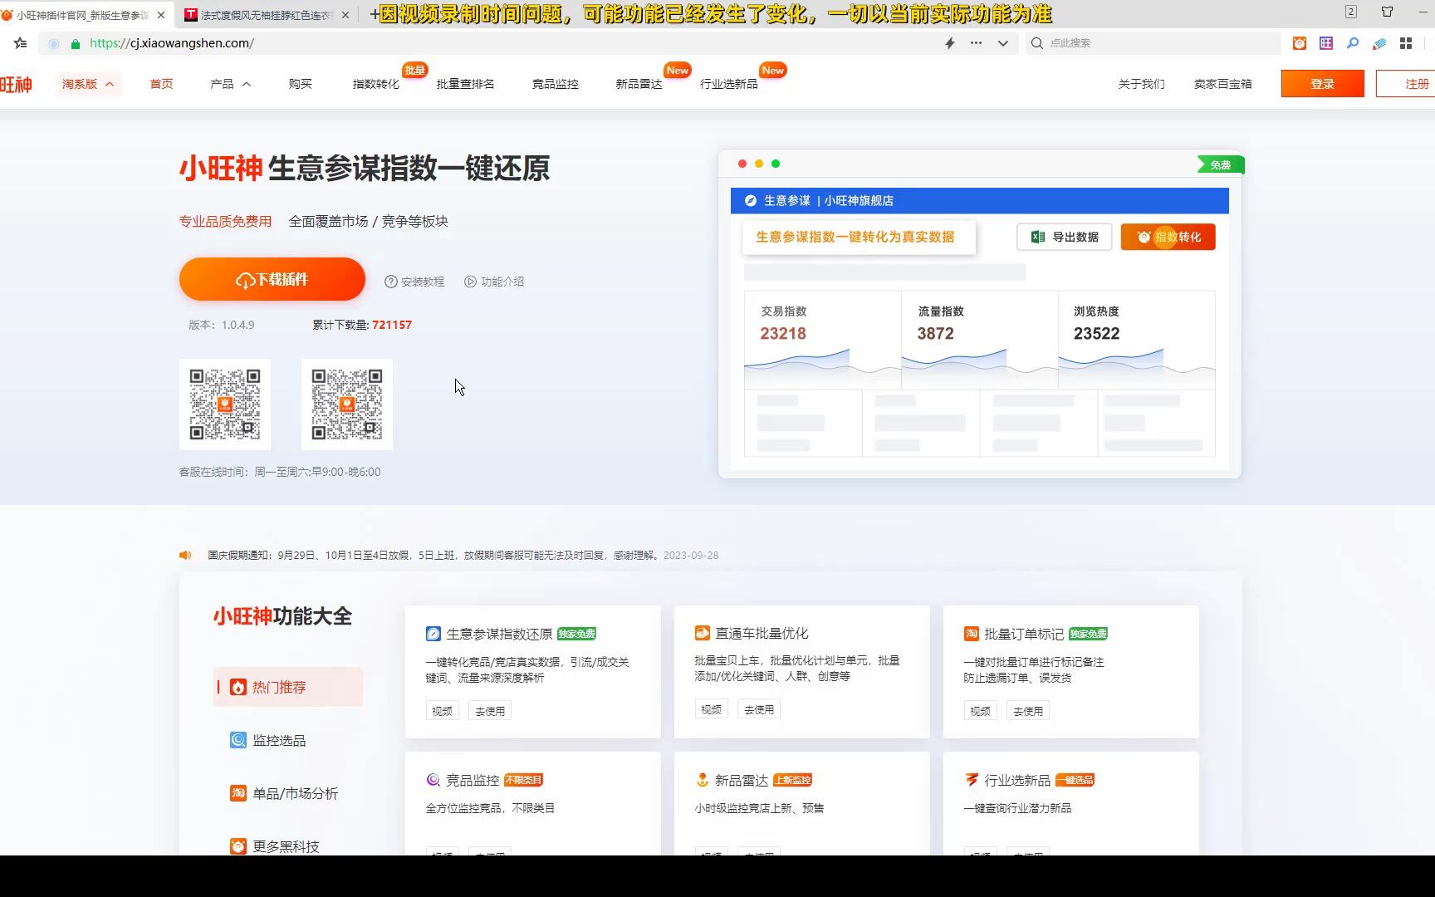Screen dimensions: 1435x897
Task: Open the purple grid extension icon
Action: click(1326, 43)
